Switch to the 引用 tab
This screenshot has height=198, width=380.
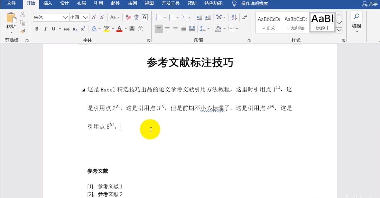tap(98, 3)
